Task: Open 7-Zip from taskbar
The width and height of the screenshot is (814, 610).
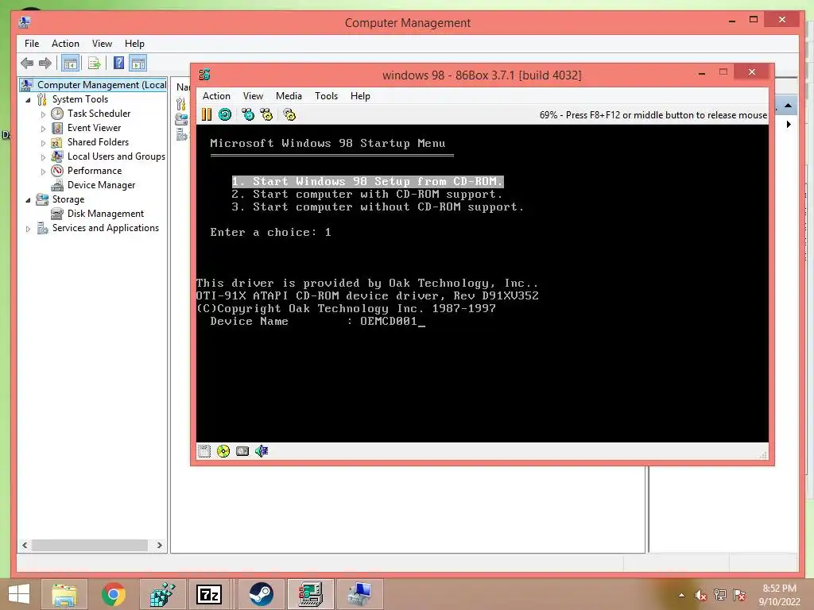Action: 209,594
